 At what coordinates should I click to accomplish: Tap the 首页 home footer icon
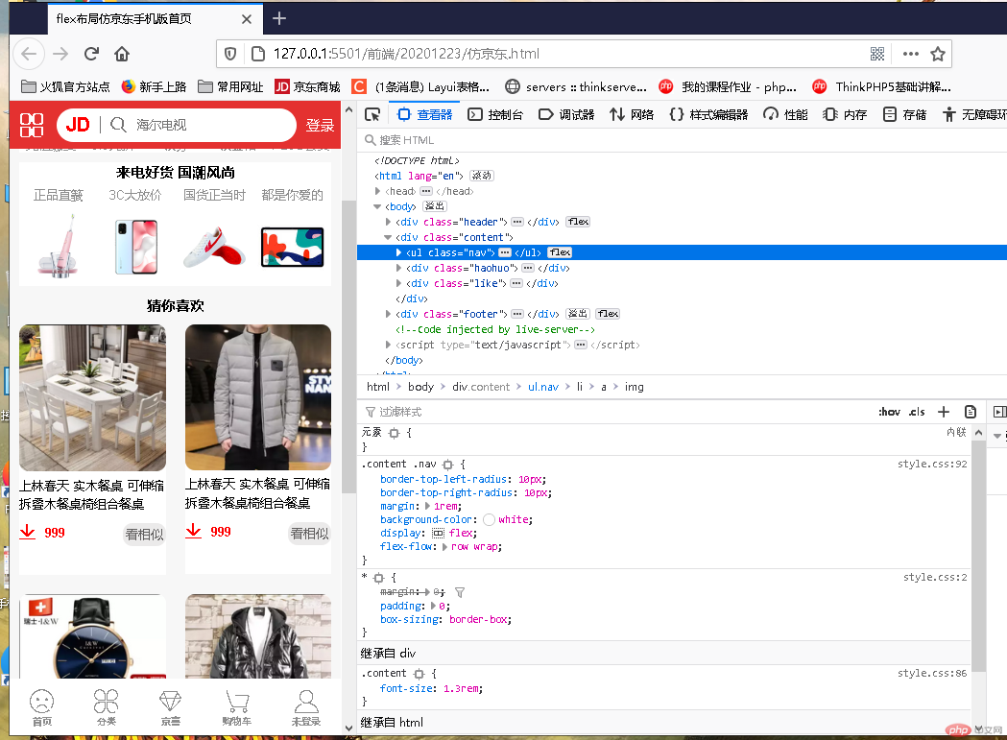[41, 708]
